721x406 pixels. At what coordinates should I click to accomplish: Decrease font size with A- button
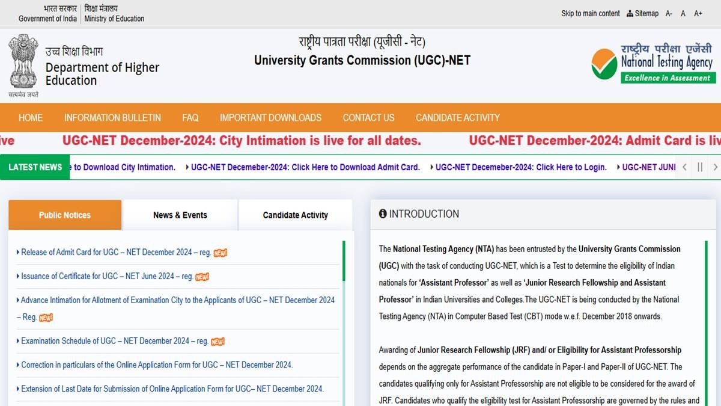(x=669, y=13)
